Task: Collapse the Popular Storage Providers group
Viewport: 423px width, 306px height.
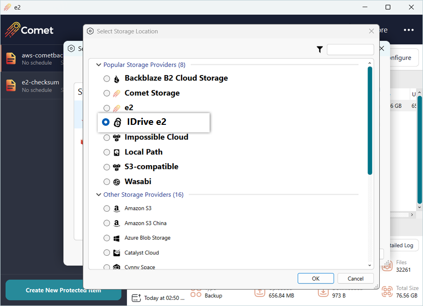Action: (99, 65)
